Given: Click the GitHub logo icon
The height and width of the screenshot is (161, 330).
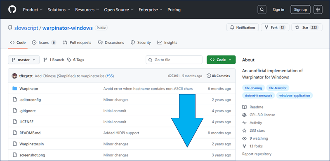Looking at the screenshot, I should click(x=12, y=9).
